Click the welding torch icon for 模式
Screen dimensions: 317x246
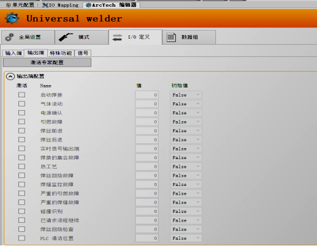pos(66,37)
